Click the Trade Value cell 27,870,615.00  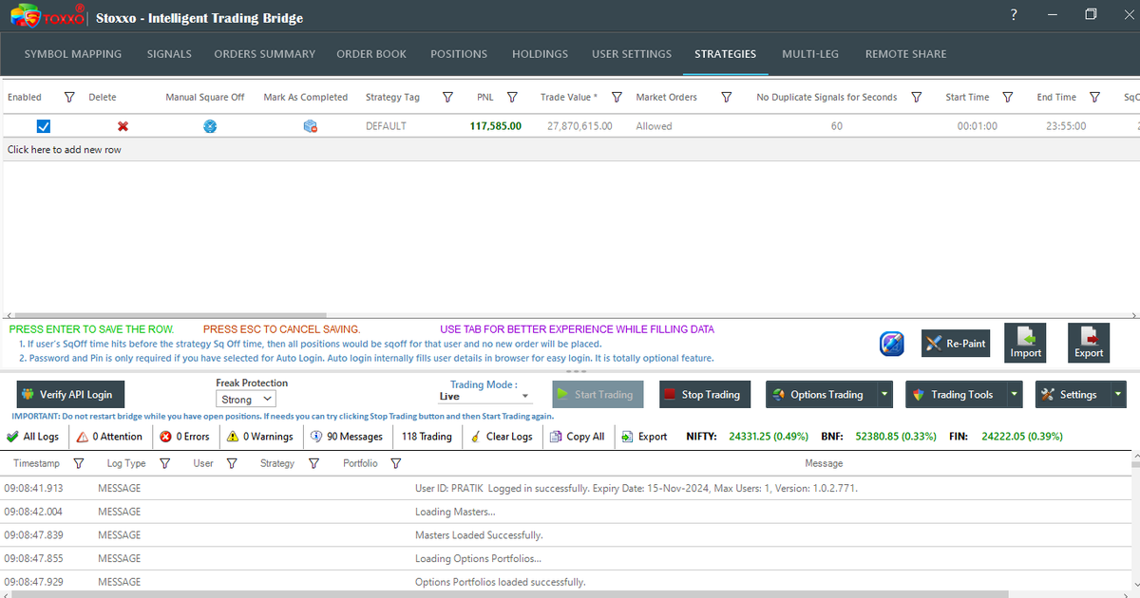tap(579, 126)
